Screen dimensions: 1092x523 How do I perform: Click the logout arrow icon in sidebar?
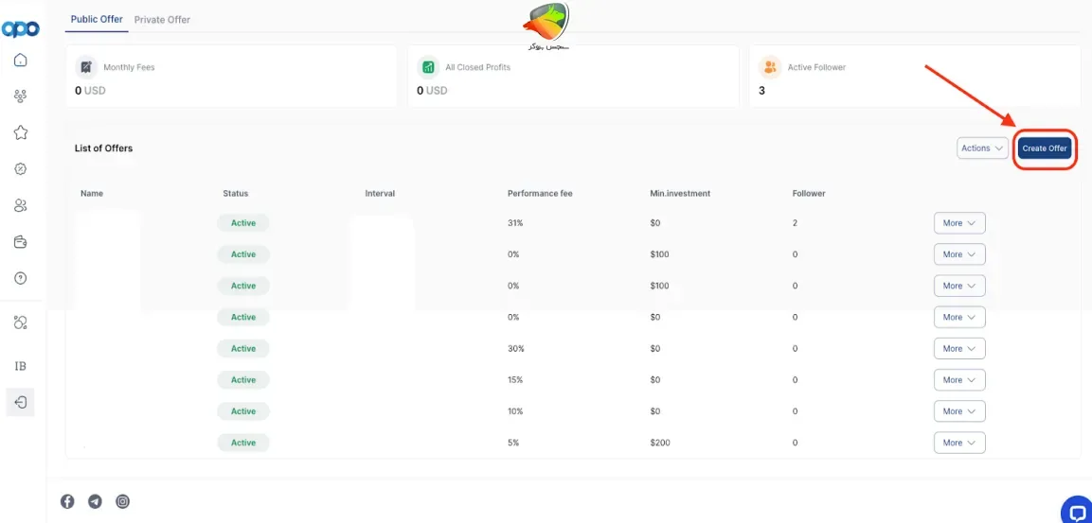(20, 402)
